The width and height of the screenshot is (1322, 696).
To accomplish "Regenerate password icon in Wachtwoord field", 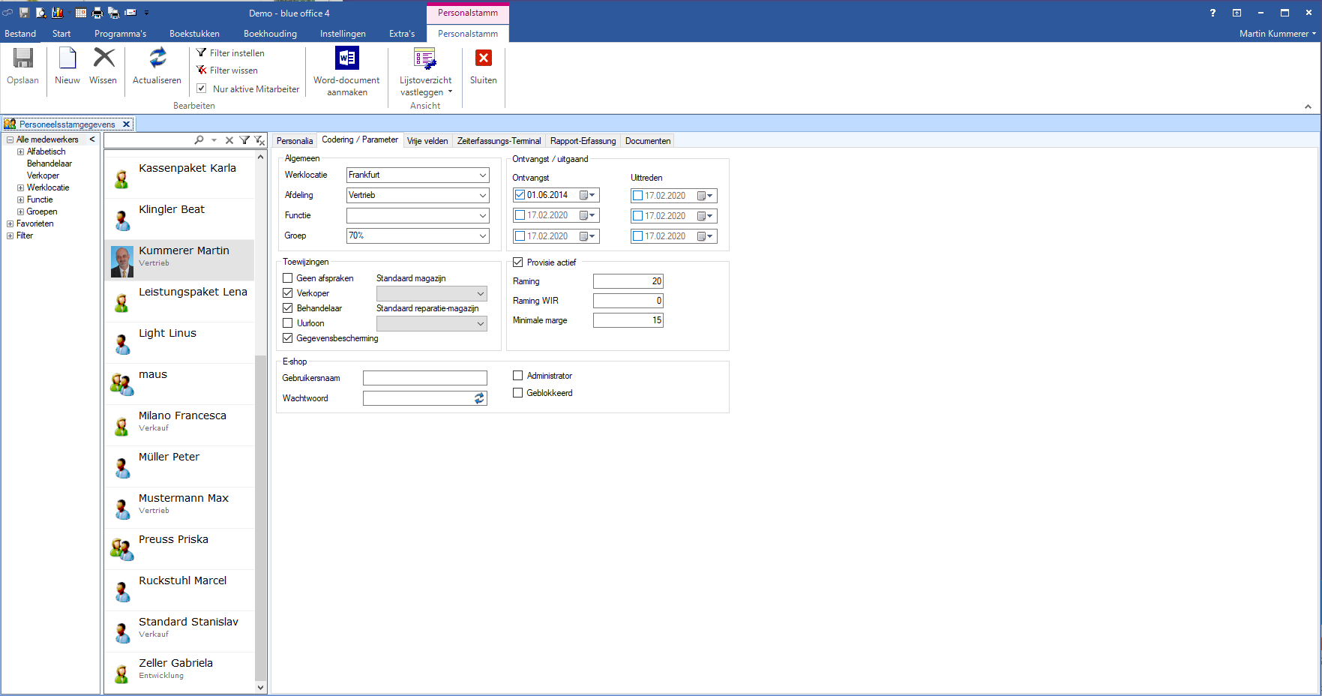I will pos(479,399).
